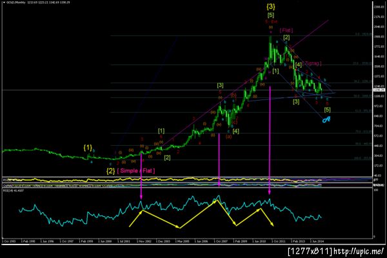Select the [5] label above the cyan A
Image resolution: width=387 pixels, height=258 pixels.
pyautogui.click(x=327, y=110)
